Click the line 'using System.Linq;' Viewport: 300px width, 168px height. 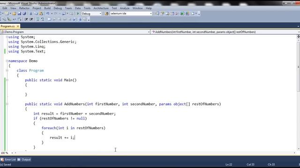click(x=27, y=47)
